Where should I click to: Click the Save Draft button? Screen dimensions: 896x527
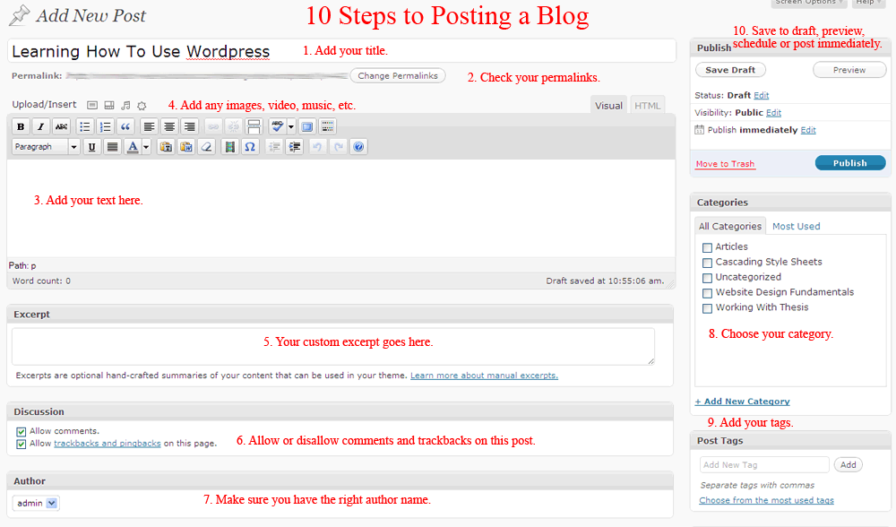[x=730, y=70]
